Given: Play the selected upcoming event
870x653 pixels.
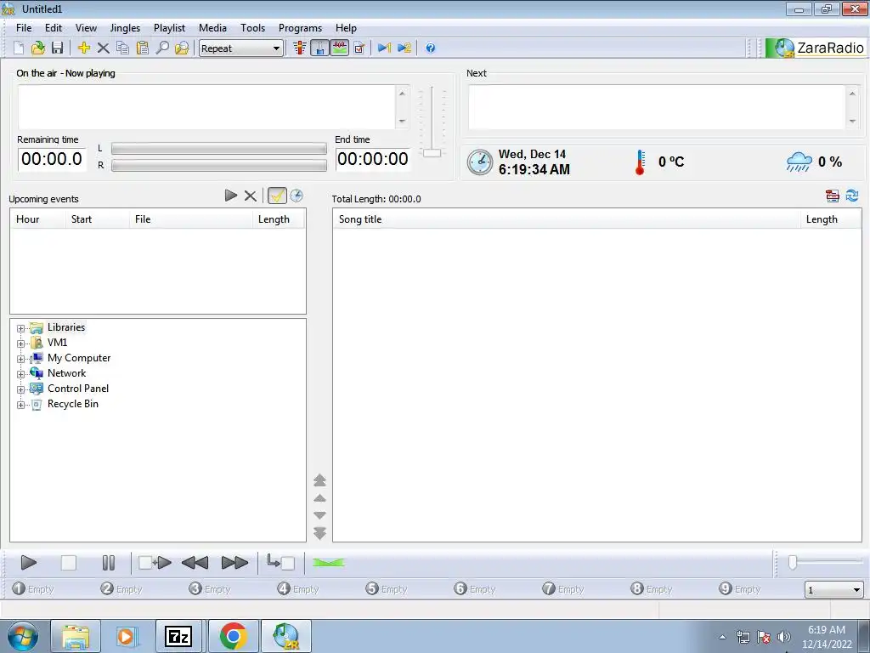Looking at the screenshot, I should click(x=231, y=196).
